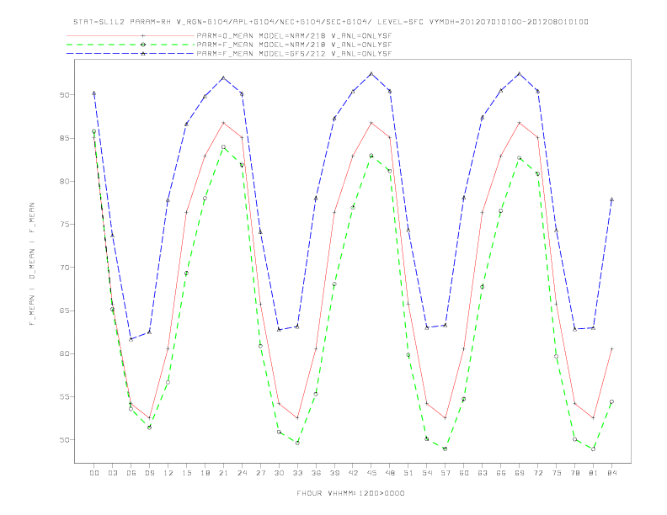Click x-axis forecast hour label 84

click(x=612, y=473)
